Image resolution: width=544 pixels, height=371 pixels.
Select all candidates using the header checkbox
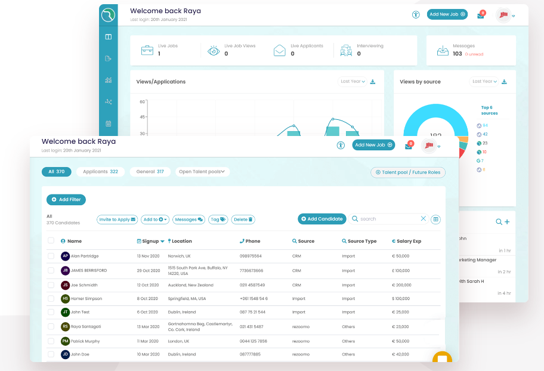51,241
